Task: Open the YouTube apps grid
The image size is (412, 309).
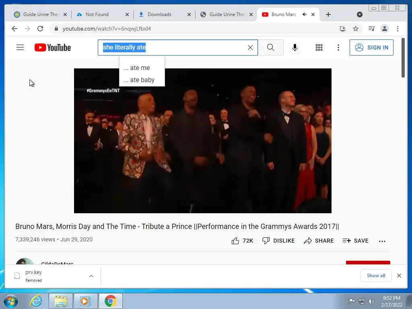Action: pyautogui.click(x=319, y=47)
